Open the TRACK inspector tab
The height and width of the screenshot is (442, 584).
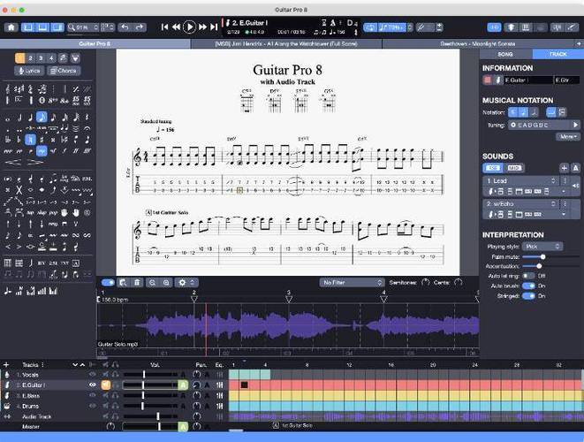point(557,54)
